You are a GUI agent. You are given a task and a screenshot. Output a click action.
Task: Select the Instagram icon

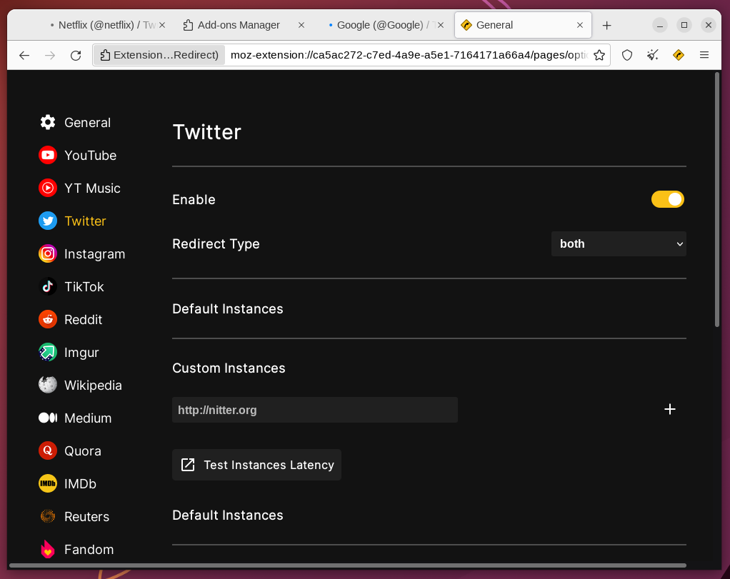[47, 253]
